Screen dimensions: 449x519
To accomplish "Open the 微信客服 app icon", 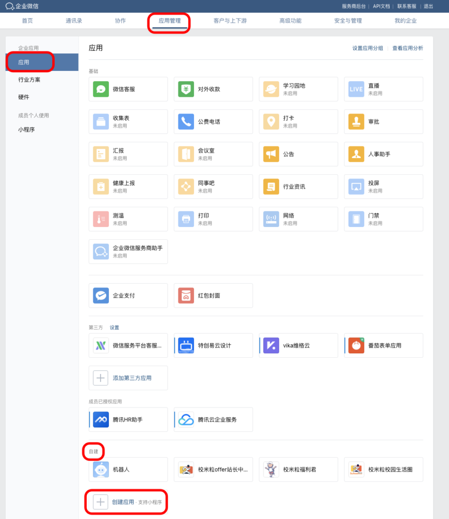I will (x=101, y=89).
